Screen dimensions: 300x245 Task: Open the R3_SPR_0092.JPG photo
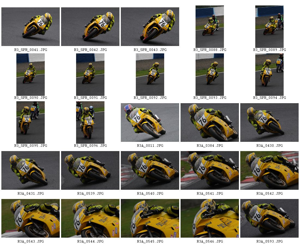(150, 74)
